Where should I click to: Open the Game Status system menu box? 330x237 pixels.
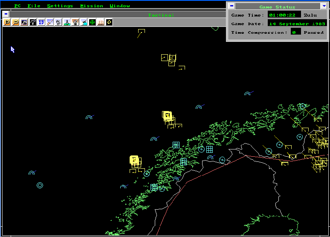(x=232, y=6)
